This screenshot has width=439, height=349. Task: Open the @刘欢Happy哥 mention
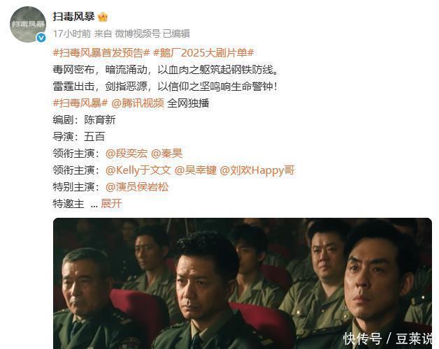(257, 170)
